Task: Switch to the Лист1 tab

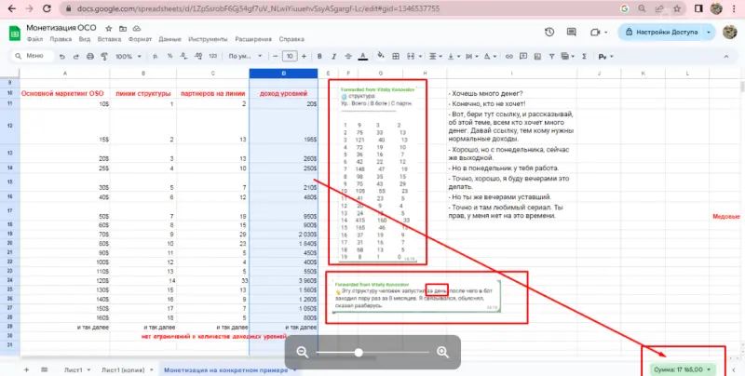Action: [74, 369]
